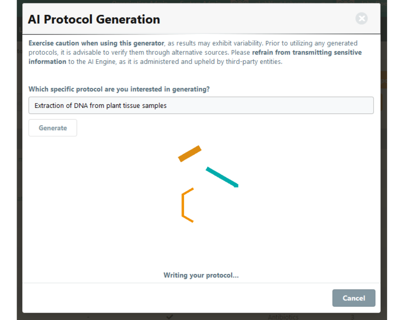
Task: Click the orange bar of loading animation
Action: pos(190,153)
